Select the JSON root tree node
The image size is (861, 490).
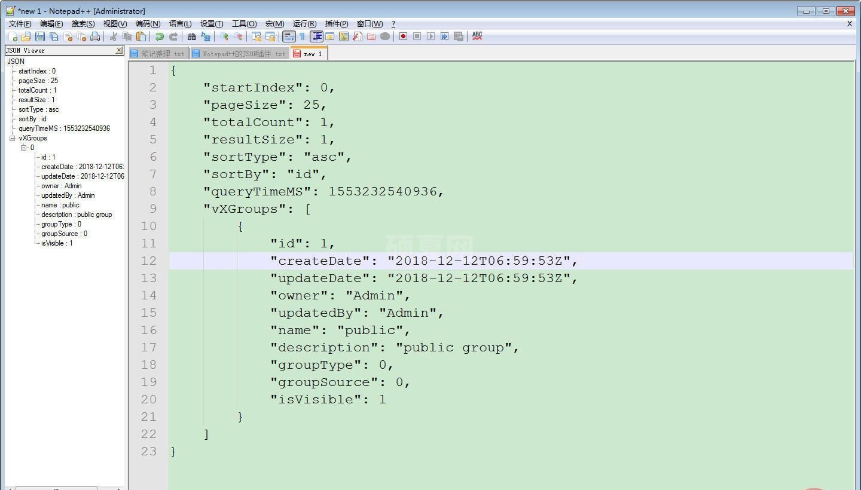[16, 62]
